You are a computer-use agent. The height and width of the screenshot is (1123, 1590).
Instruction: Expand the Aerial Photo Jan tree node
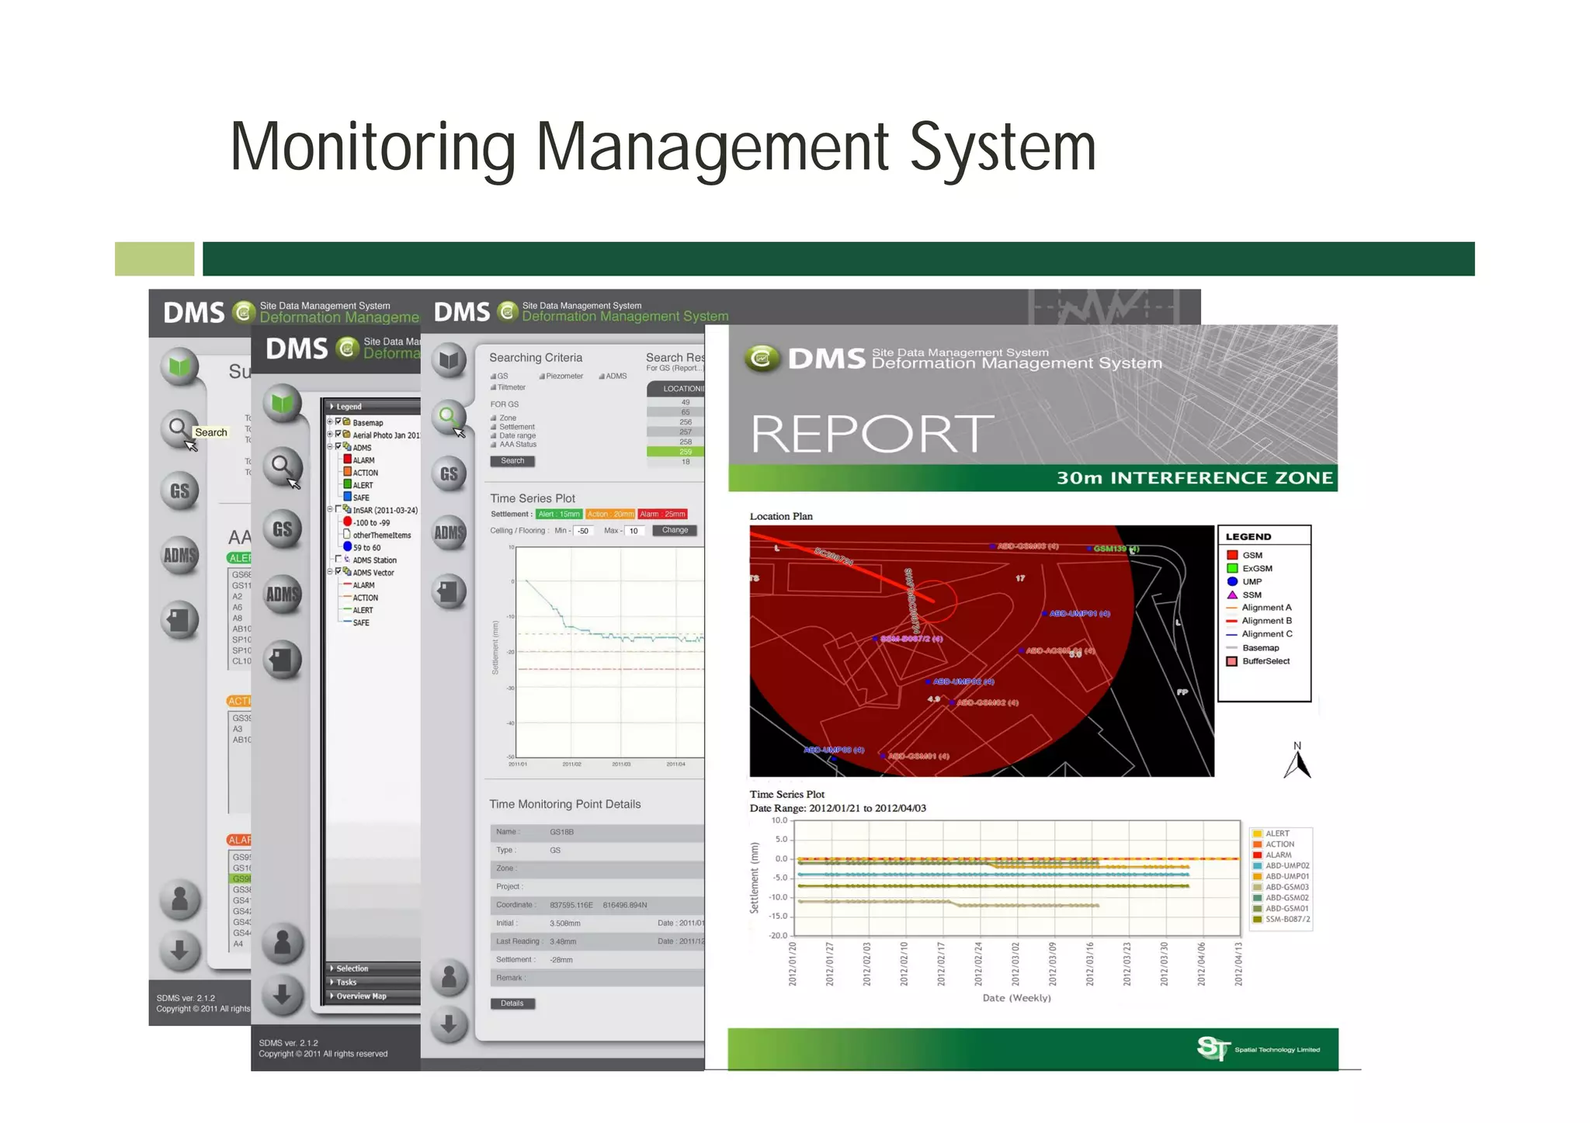[x=329, y=435]
